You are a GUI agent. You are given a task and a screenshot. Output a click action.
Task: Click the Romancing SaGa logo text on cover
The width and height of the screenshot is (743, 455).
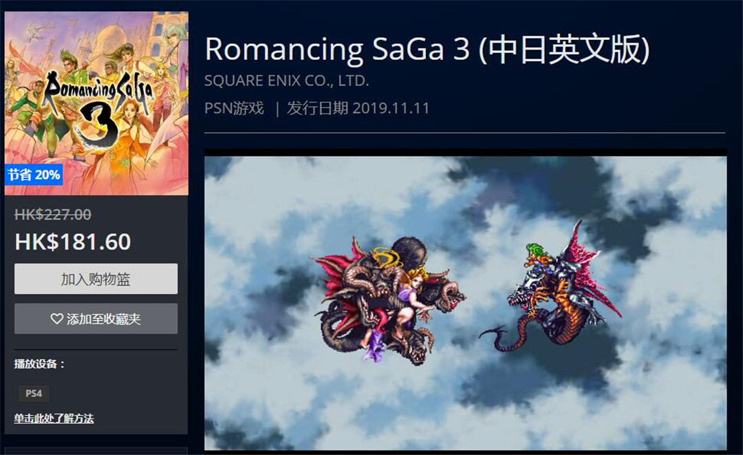[x=98, y=89]
